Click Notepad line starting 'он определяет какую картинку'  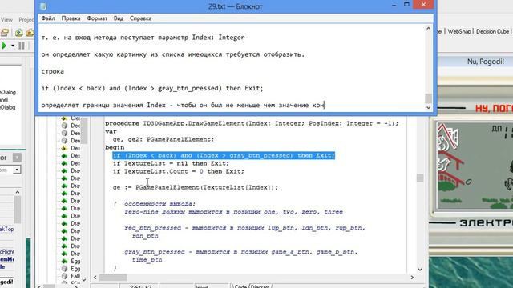(173, 54)
